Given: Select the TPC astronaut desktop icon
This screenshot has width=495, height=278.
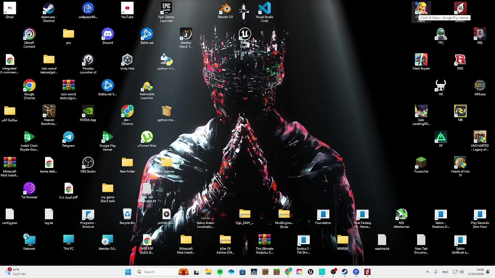Looking at the screenshot, I should [441, 37].
